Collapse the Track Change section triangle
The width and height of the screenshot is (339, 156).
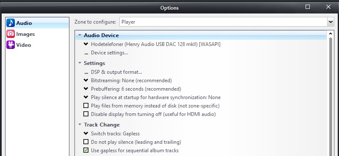[x=80, y=124]
